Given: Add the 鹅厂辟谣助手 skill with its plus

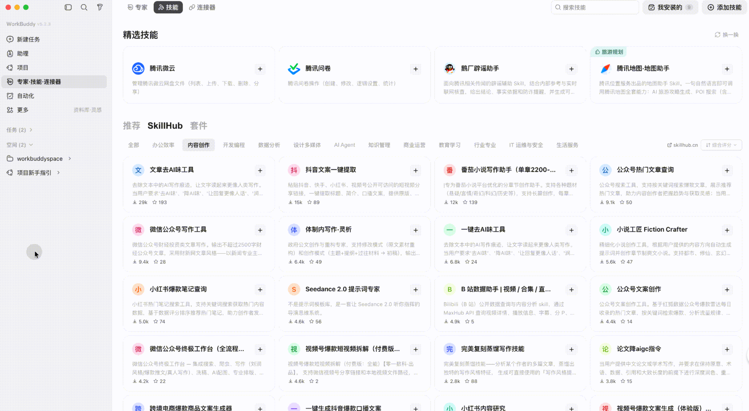Looking at the screenshot, I should pos(571,69).
